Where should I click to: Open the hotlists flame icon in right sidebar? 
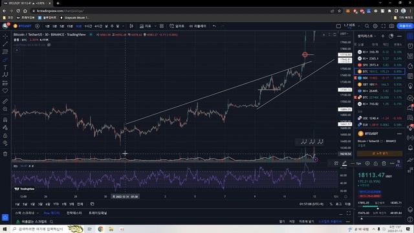point(410,66)
